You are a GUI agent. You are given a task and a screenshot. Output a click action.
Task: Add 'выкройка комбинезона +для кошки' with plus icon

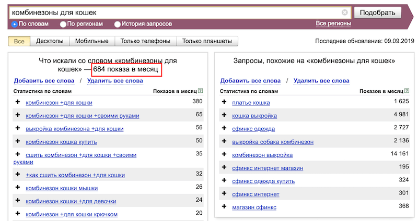18,128
